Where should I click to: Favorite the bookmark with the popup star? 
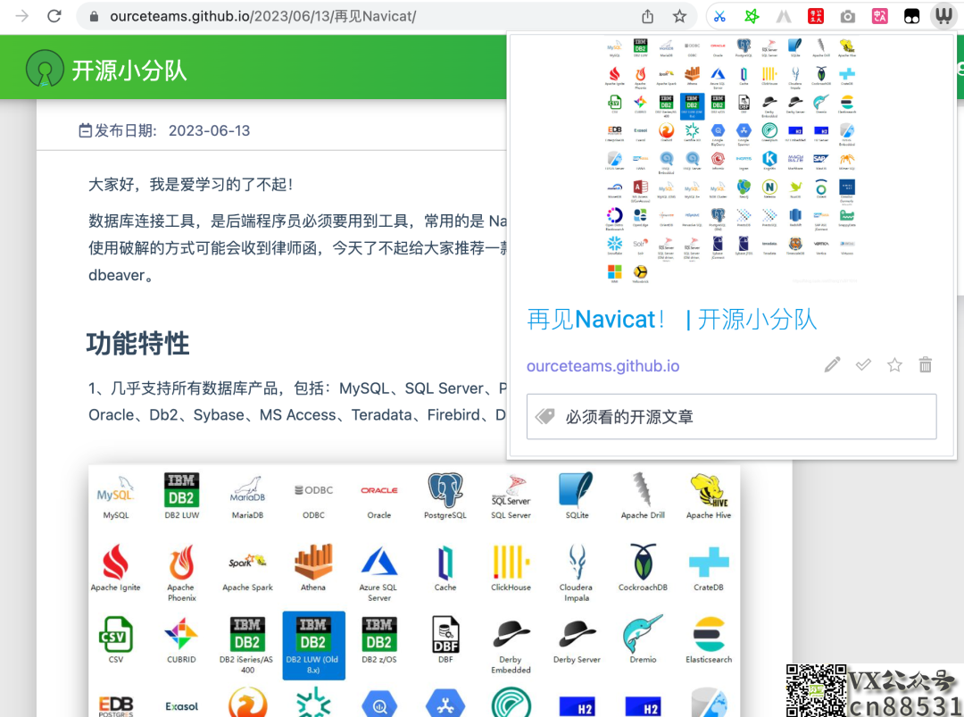point(894,364)
